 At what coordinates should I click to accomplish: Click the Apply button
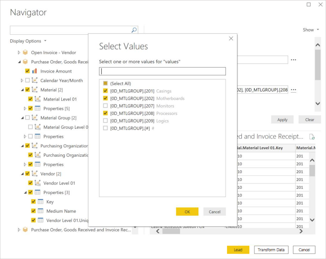tap(282, 120)
